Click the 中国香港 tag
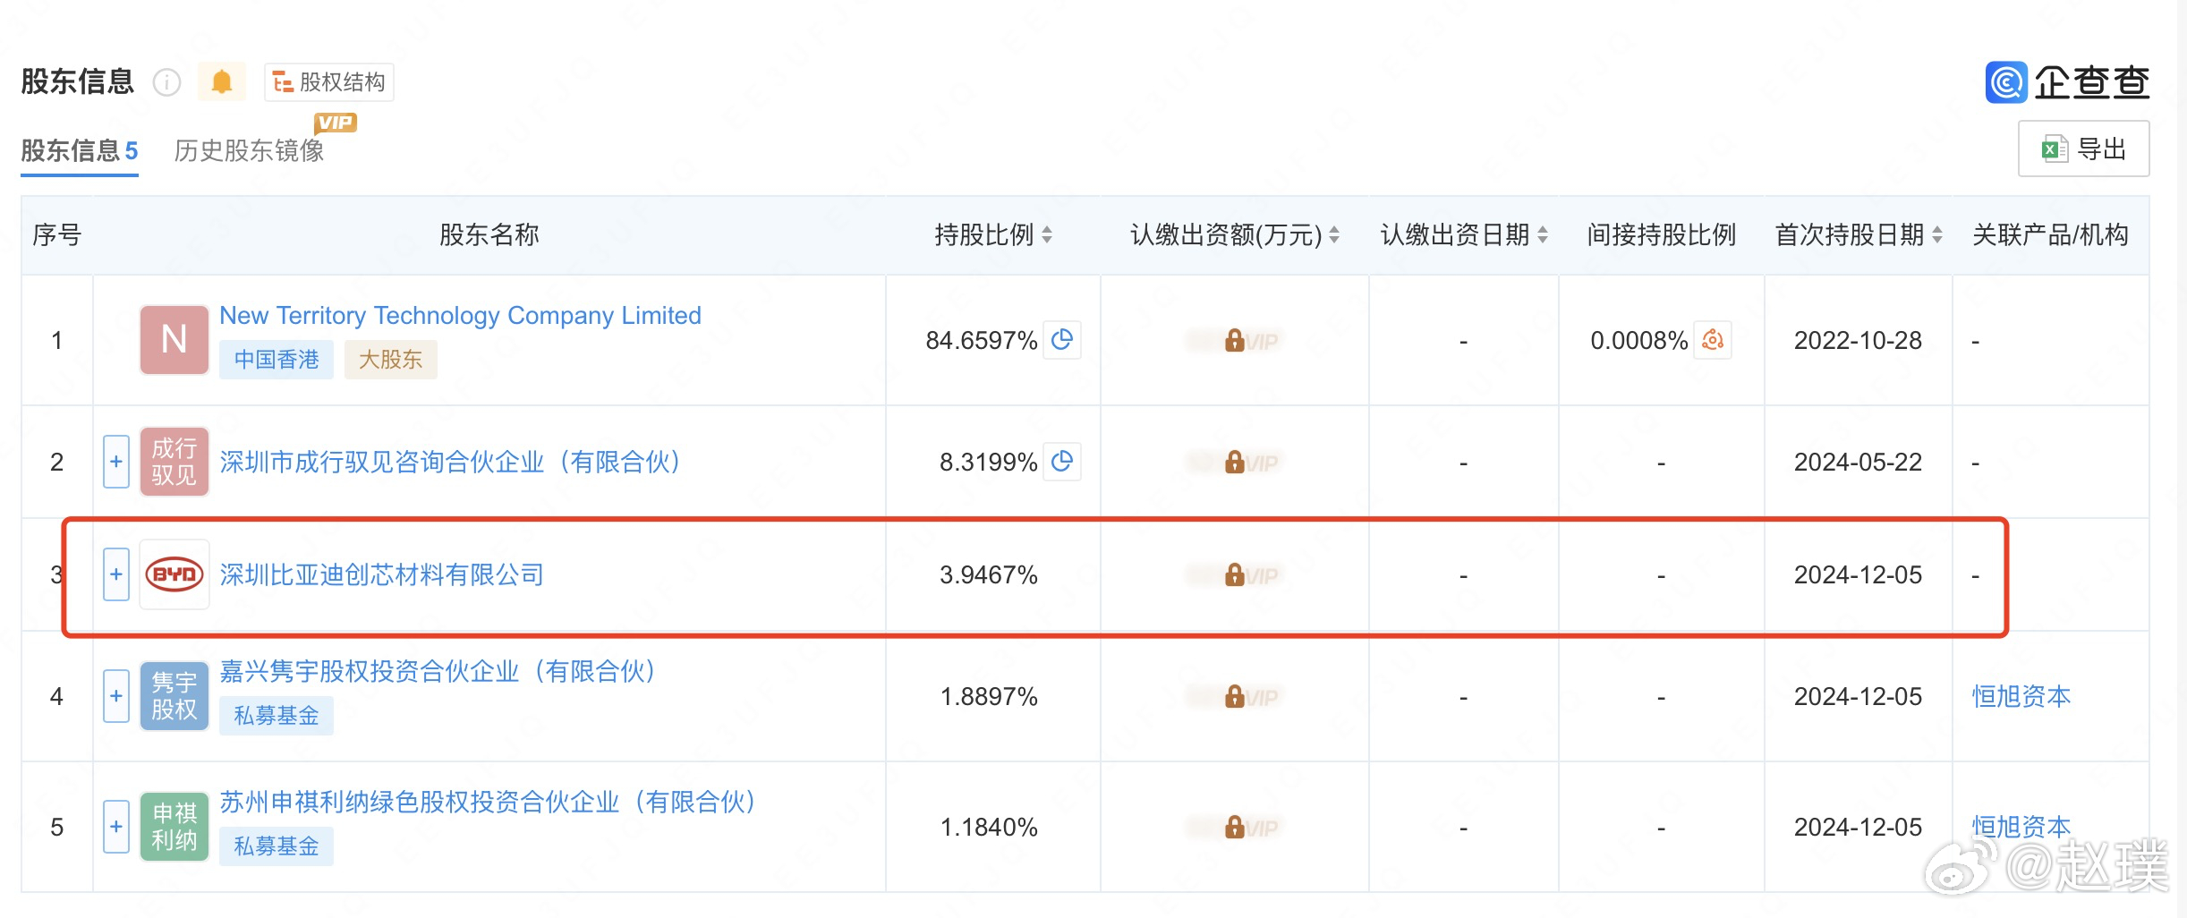Viewport: 2187px width, 918px height. (x=277, y=360)
